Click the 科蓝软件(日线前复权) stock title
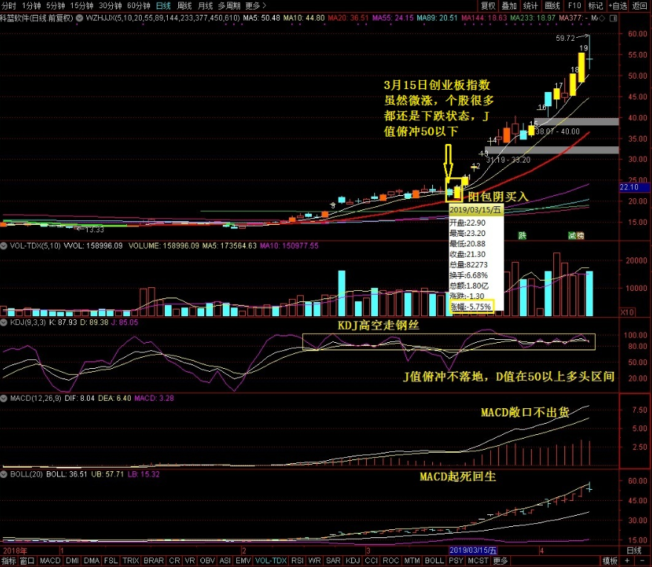Viewport: 652px width, 567px height. [x=36, y=18]
